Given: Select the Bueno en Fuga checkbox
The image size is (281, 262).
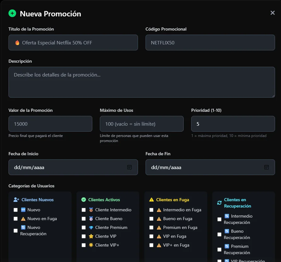Looking at the screenshot, I should 152,219.
